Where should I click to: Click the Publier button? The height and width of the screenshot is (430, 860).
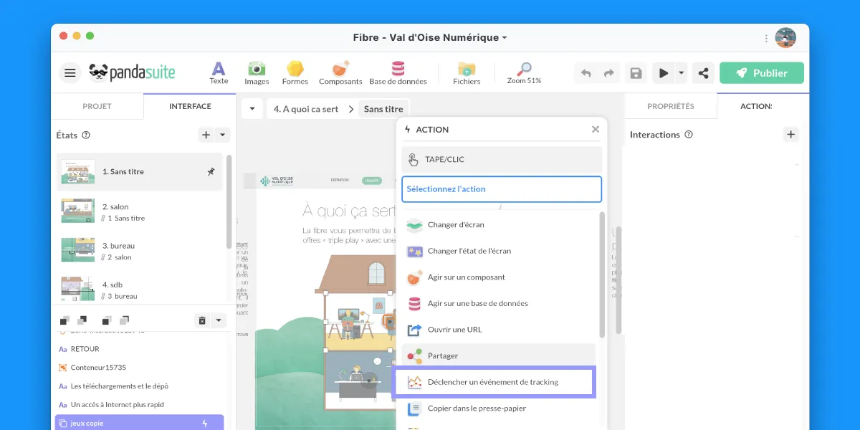point(761,73)
